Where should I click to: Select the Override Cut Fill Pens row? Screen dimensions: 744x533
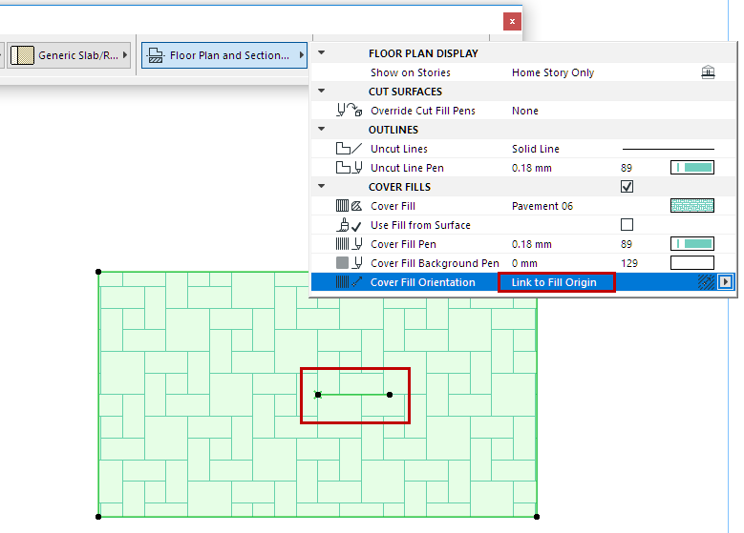pos(522,111)
